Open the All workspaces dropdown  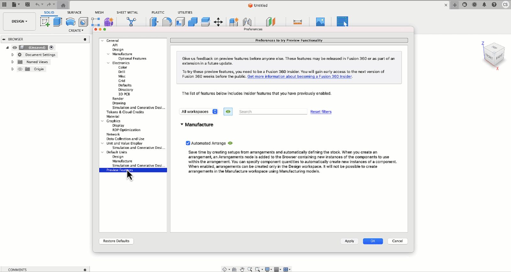198,112
